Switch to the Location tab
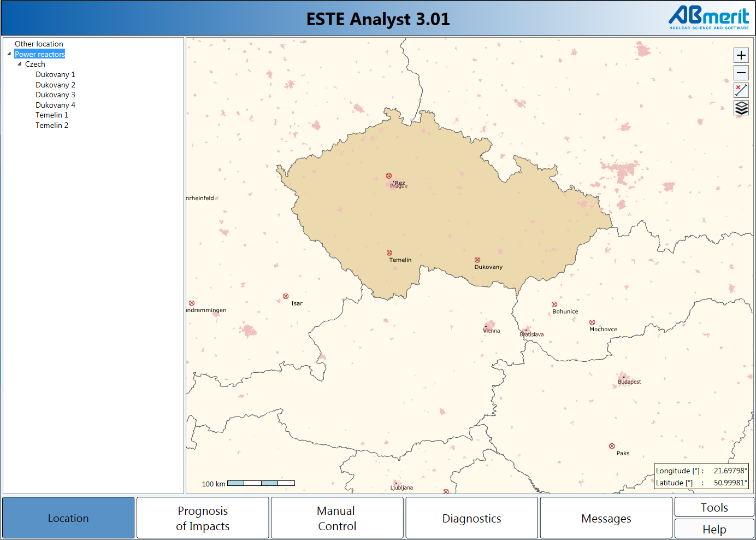 coord(68,518)
